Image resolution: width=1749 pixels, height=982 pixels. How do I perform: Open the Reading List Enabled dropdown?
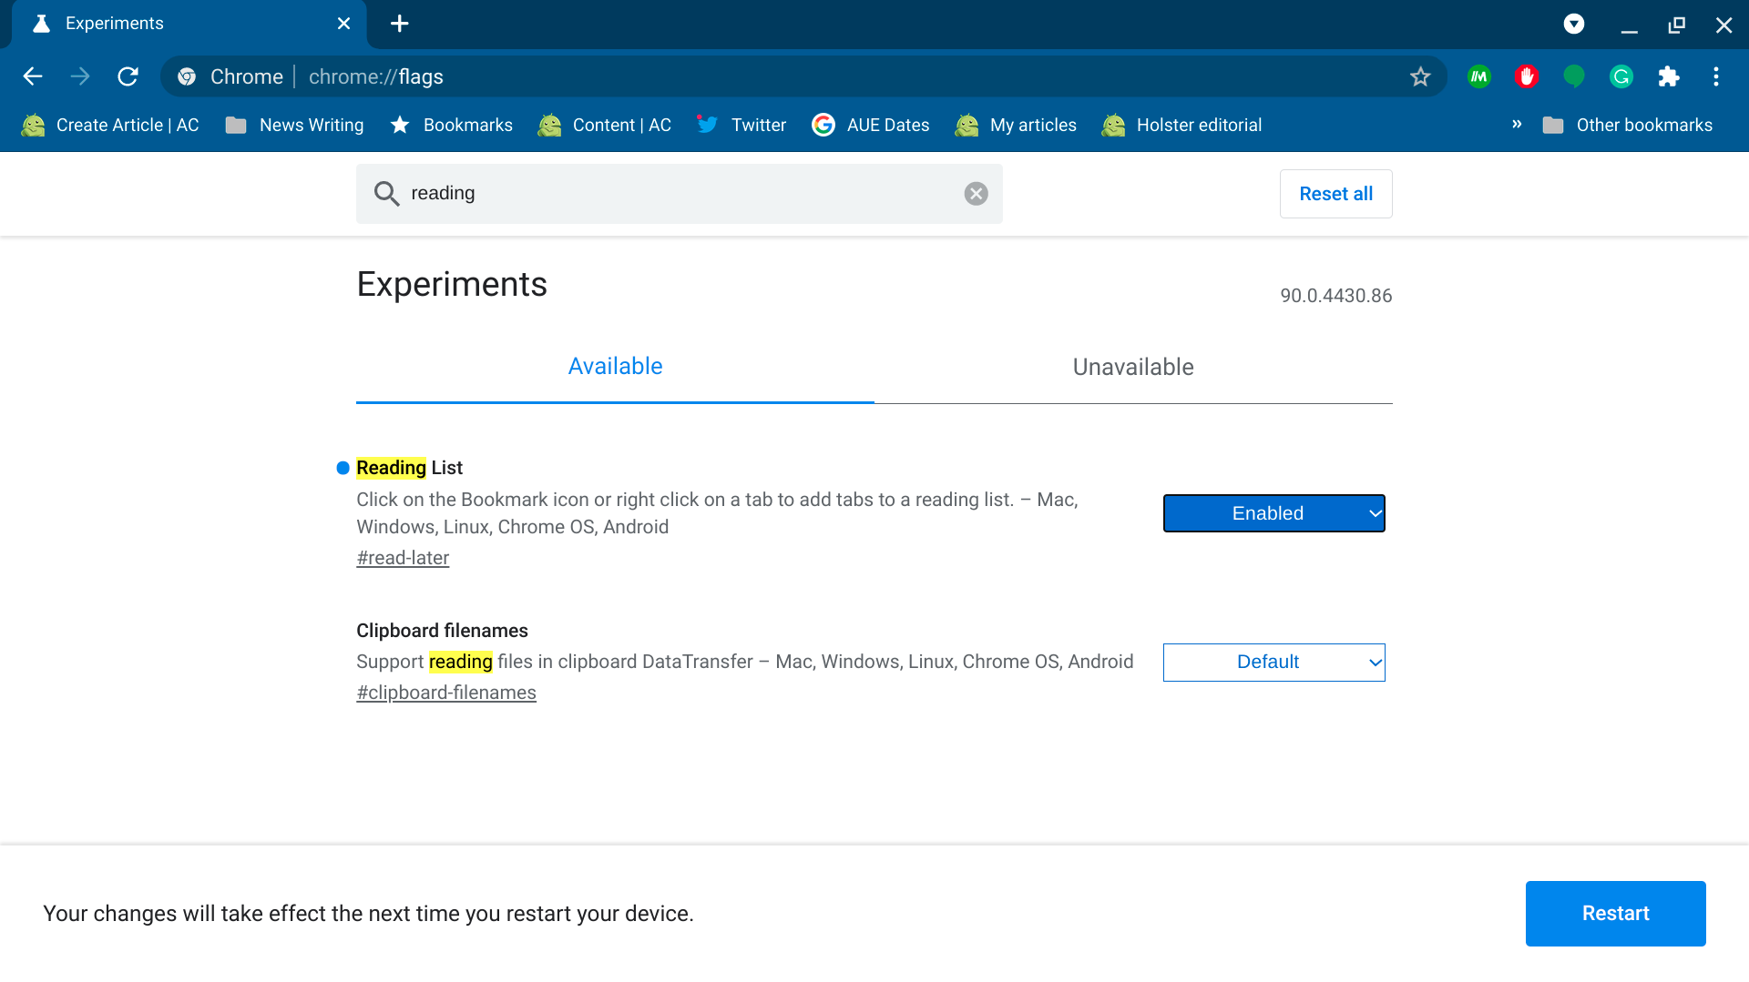pos(1273,513)
